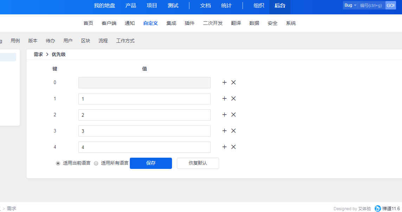Click the plus icon beside key 0
Image resolution: width=402 pixels, height=212 pixels.
(x=224, y=82)
